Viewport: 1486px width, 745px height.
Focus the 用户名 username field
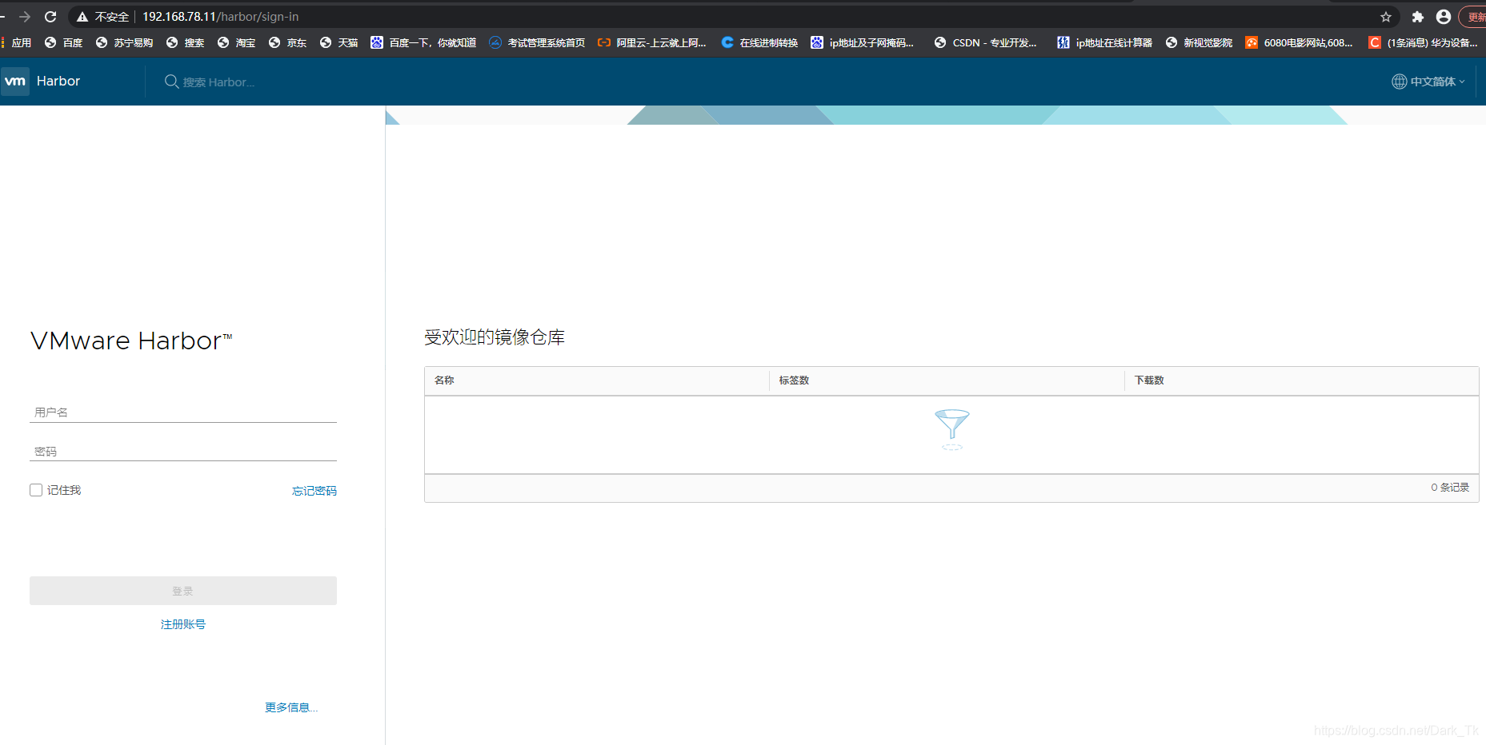pyautogui.click(x=183, y=412)
